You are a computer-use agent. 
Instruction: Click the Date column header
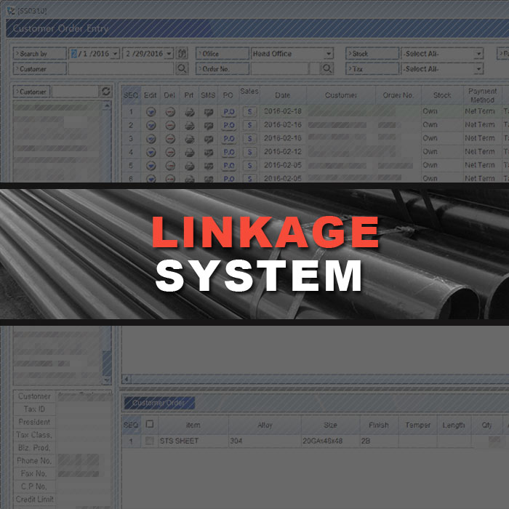(x=283, y=95)
